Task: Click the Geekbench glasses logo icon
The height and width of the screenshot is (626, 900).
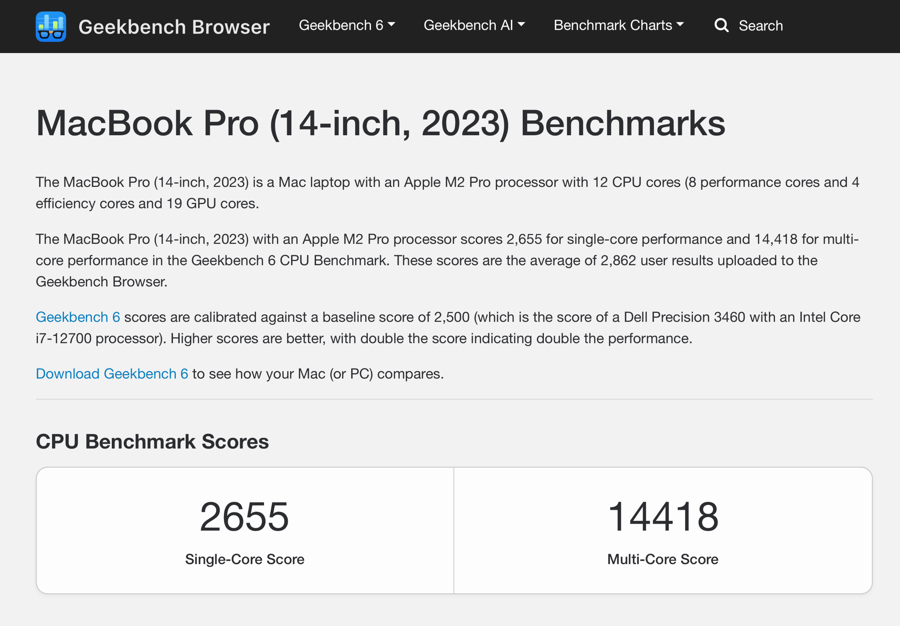Action: pyautogui.click(x=51, y=26)
